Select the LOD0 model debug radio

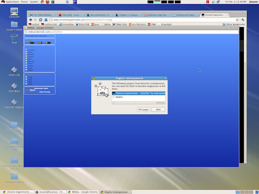click(x=26, y=77)
